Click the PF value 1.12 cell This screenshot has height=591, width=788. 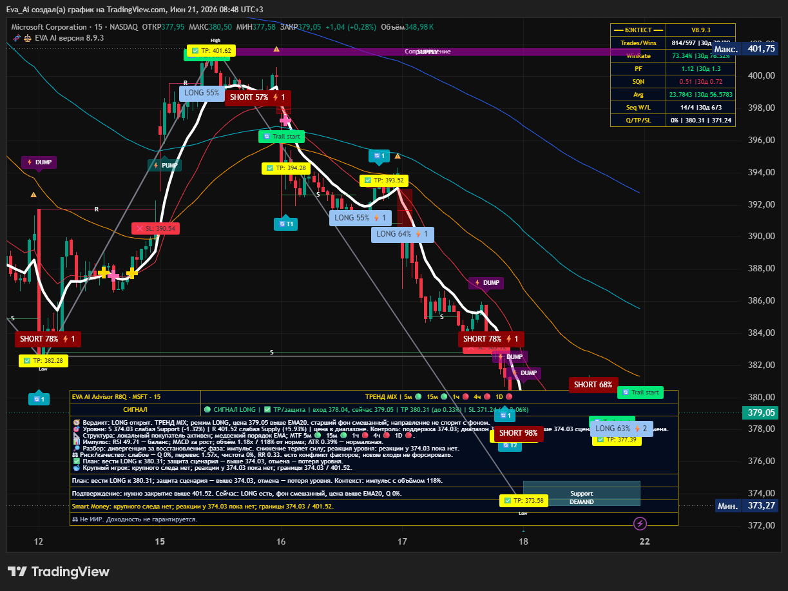point(700,69)
